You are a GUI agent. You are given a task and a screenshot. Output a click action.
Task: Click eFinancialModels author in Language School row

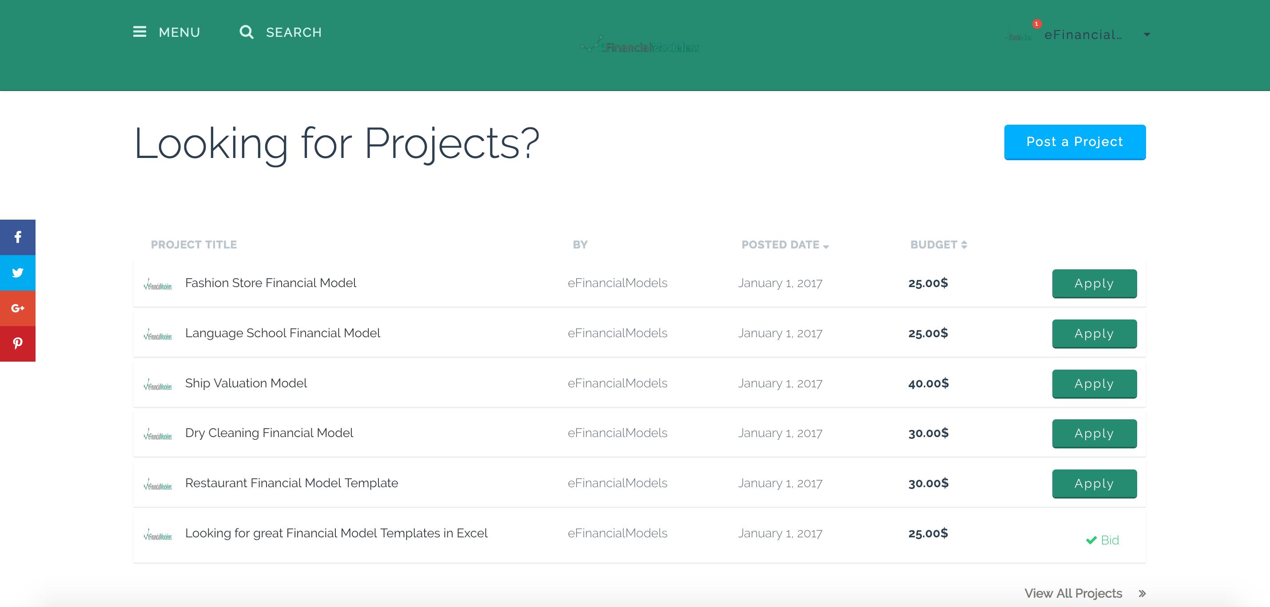coord(617,333)
